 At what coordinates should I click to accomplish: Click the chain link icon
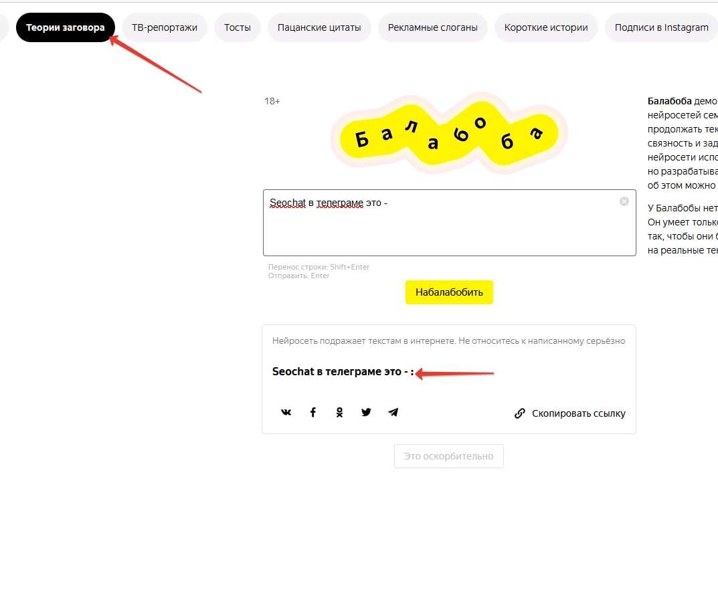[x=520, y=413]
